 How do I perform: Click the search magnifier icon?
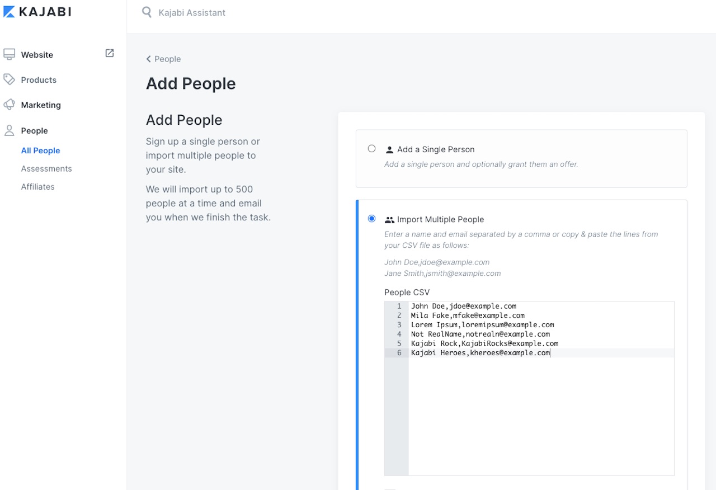click(x=146, y=12)
